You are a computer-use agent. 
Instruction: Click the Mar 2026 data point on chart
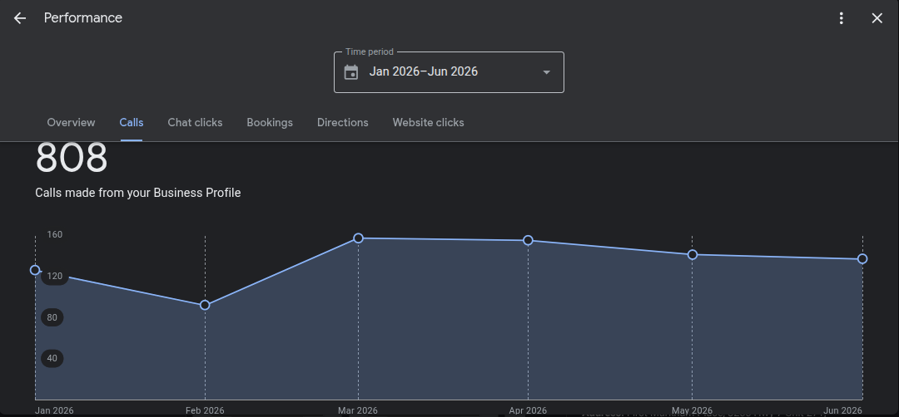tap(358, 238)
